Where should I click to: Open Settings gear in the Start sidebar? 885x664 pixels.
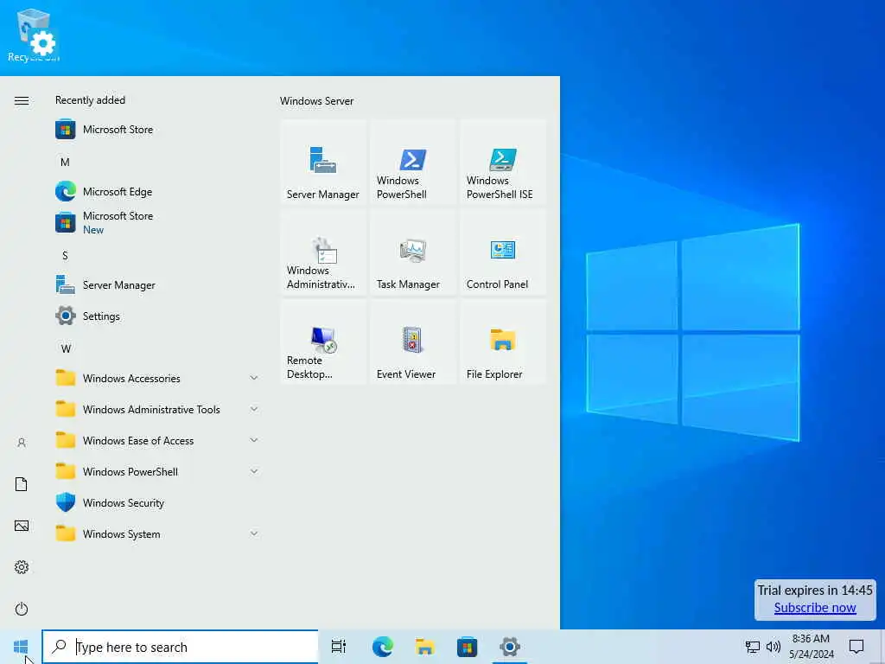22,567
